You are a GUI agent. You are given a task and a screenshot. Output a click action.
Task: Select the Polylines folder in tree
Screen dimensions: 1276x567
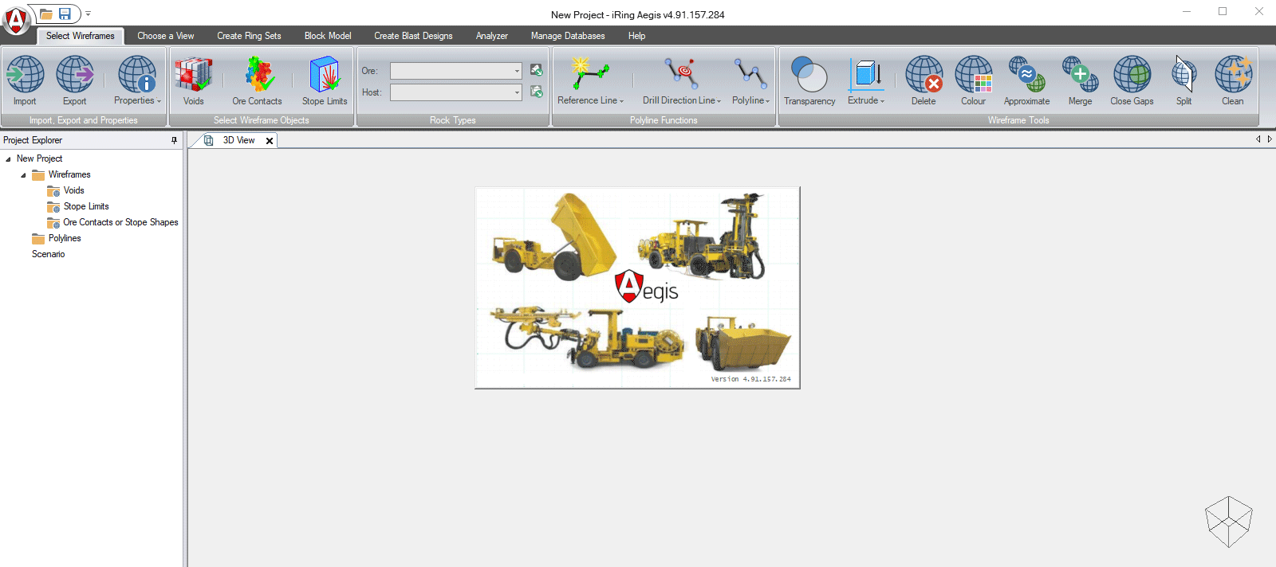[x=65, y=238]
